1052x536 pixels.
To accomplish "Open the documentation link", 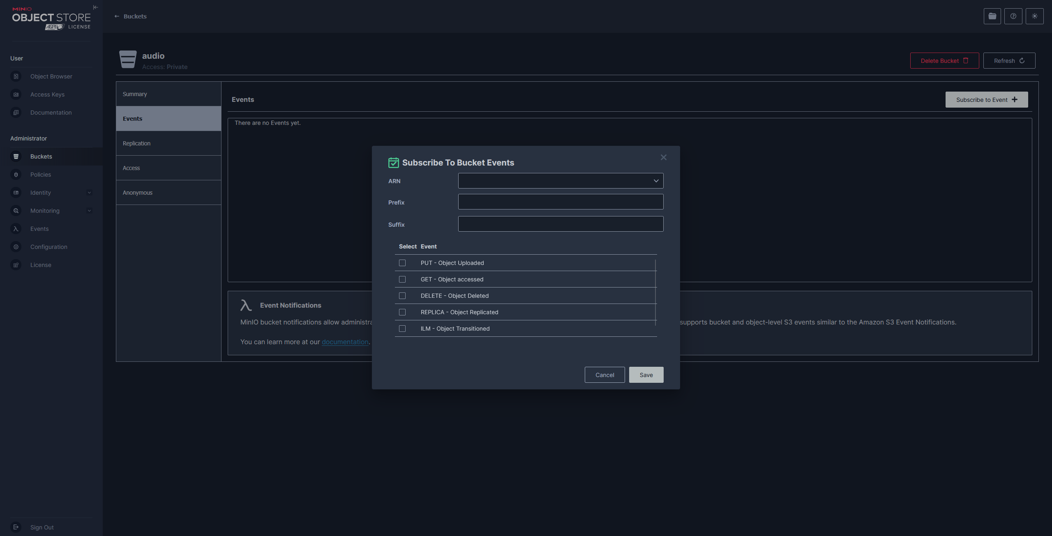I will tap(345, 342).
